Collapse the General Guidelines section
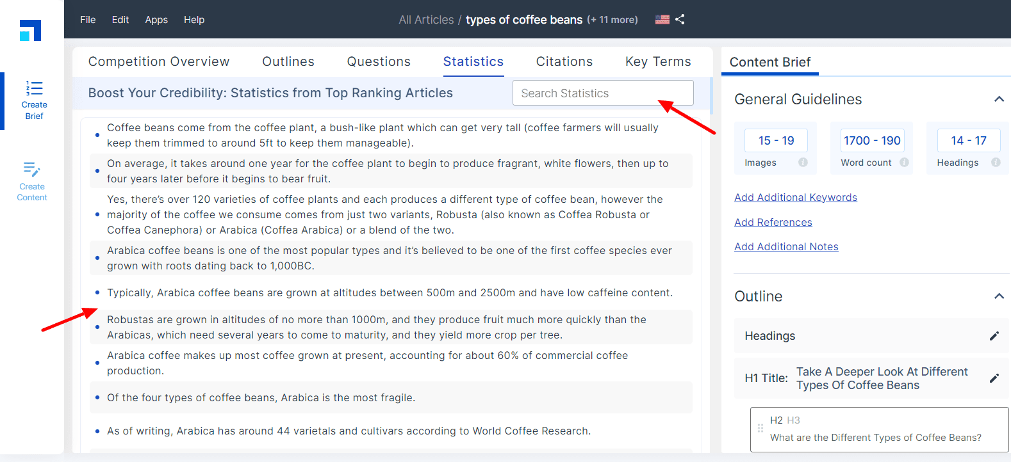Viewport: 1011px width, 462px height. [x=999, y=99]
